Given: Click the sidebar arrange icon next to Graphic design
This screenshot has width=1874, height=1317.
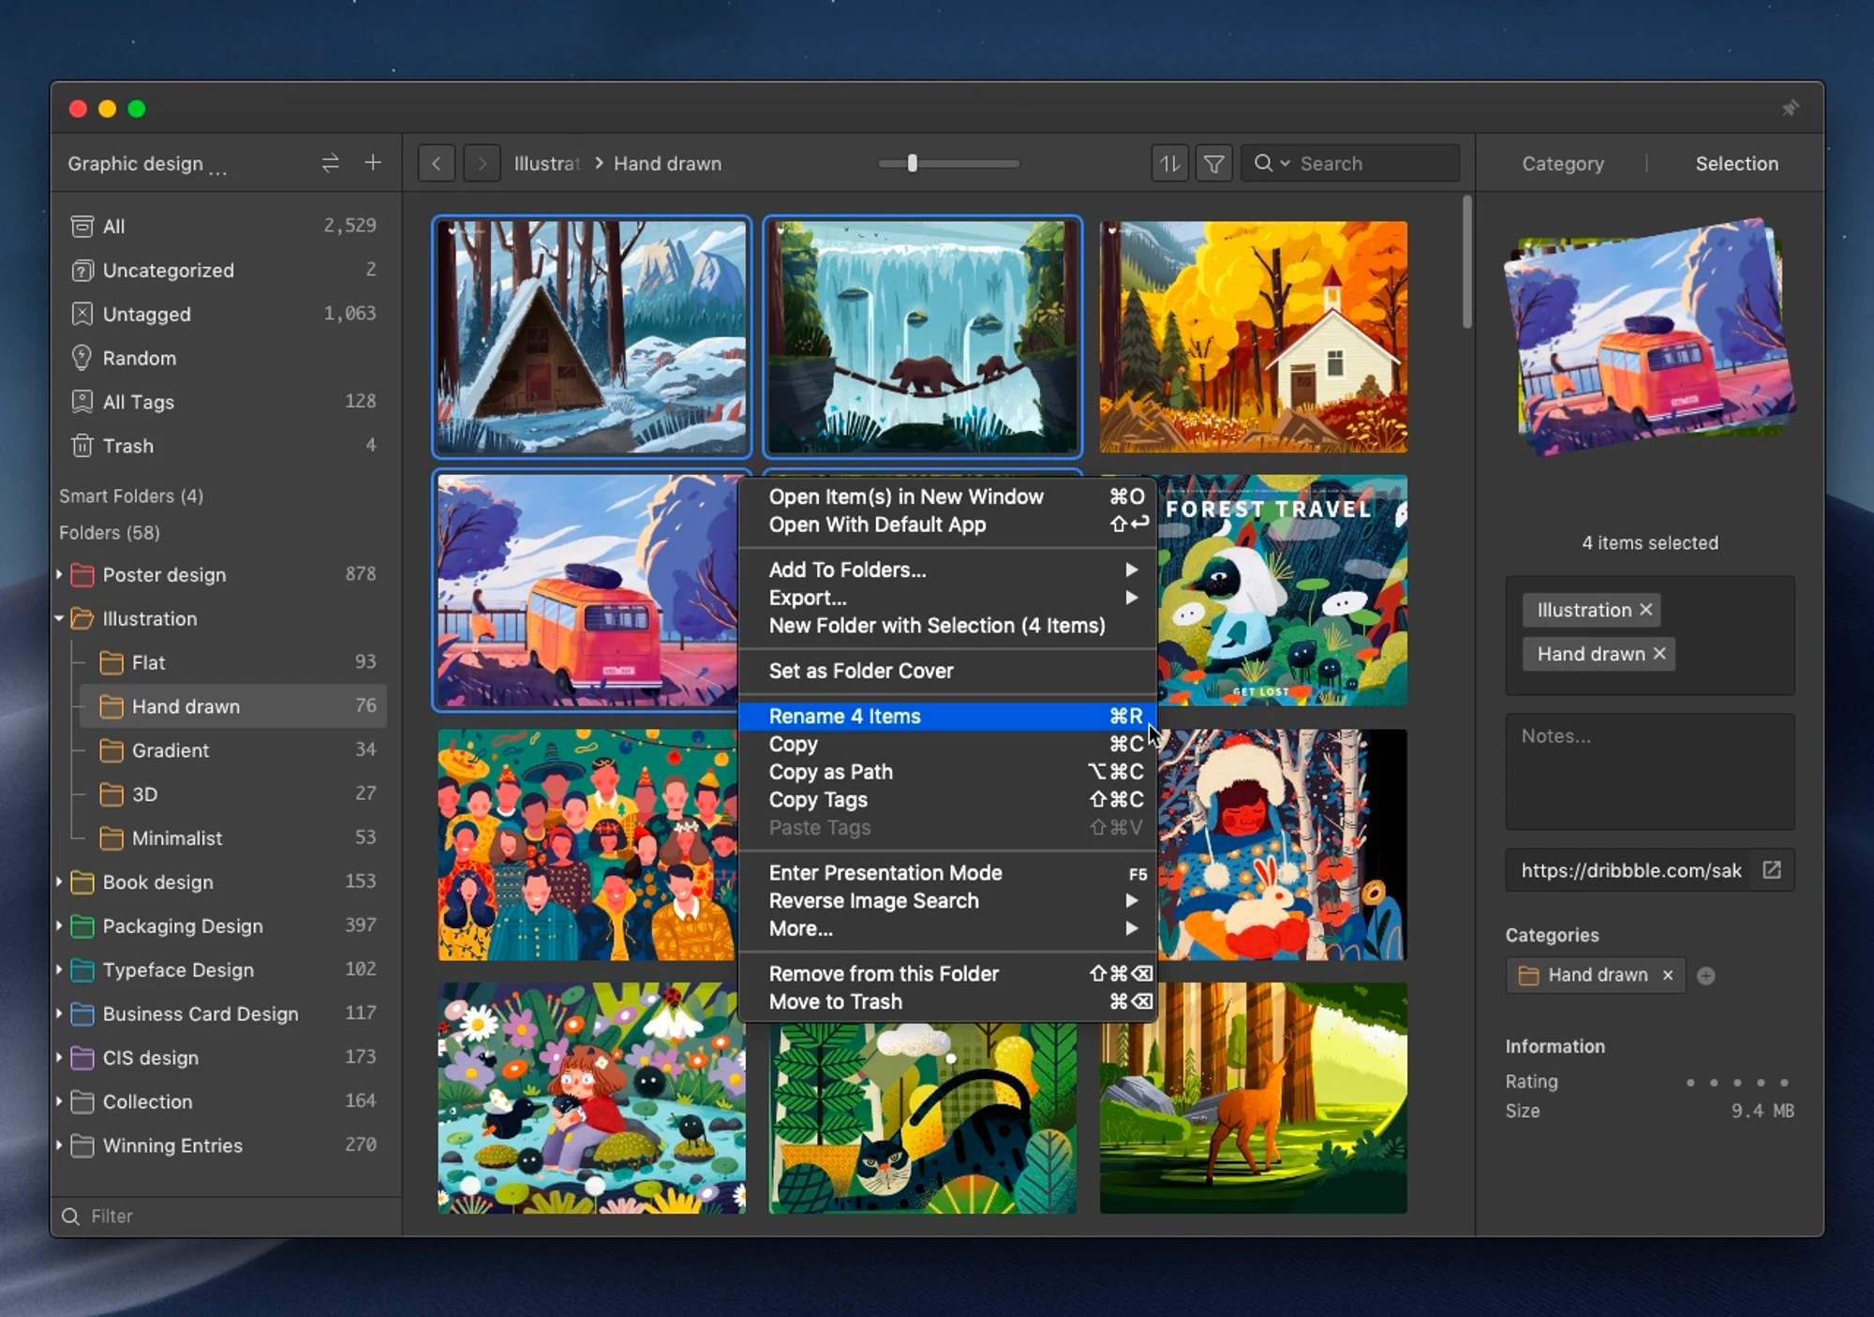Looking at the screenshot, I should tap(330, 163).
